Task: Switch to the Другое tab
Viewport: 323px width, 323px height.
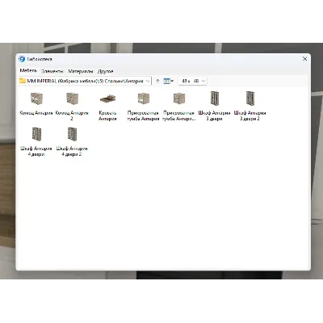Action: [105, 71]
